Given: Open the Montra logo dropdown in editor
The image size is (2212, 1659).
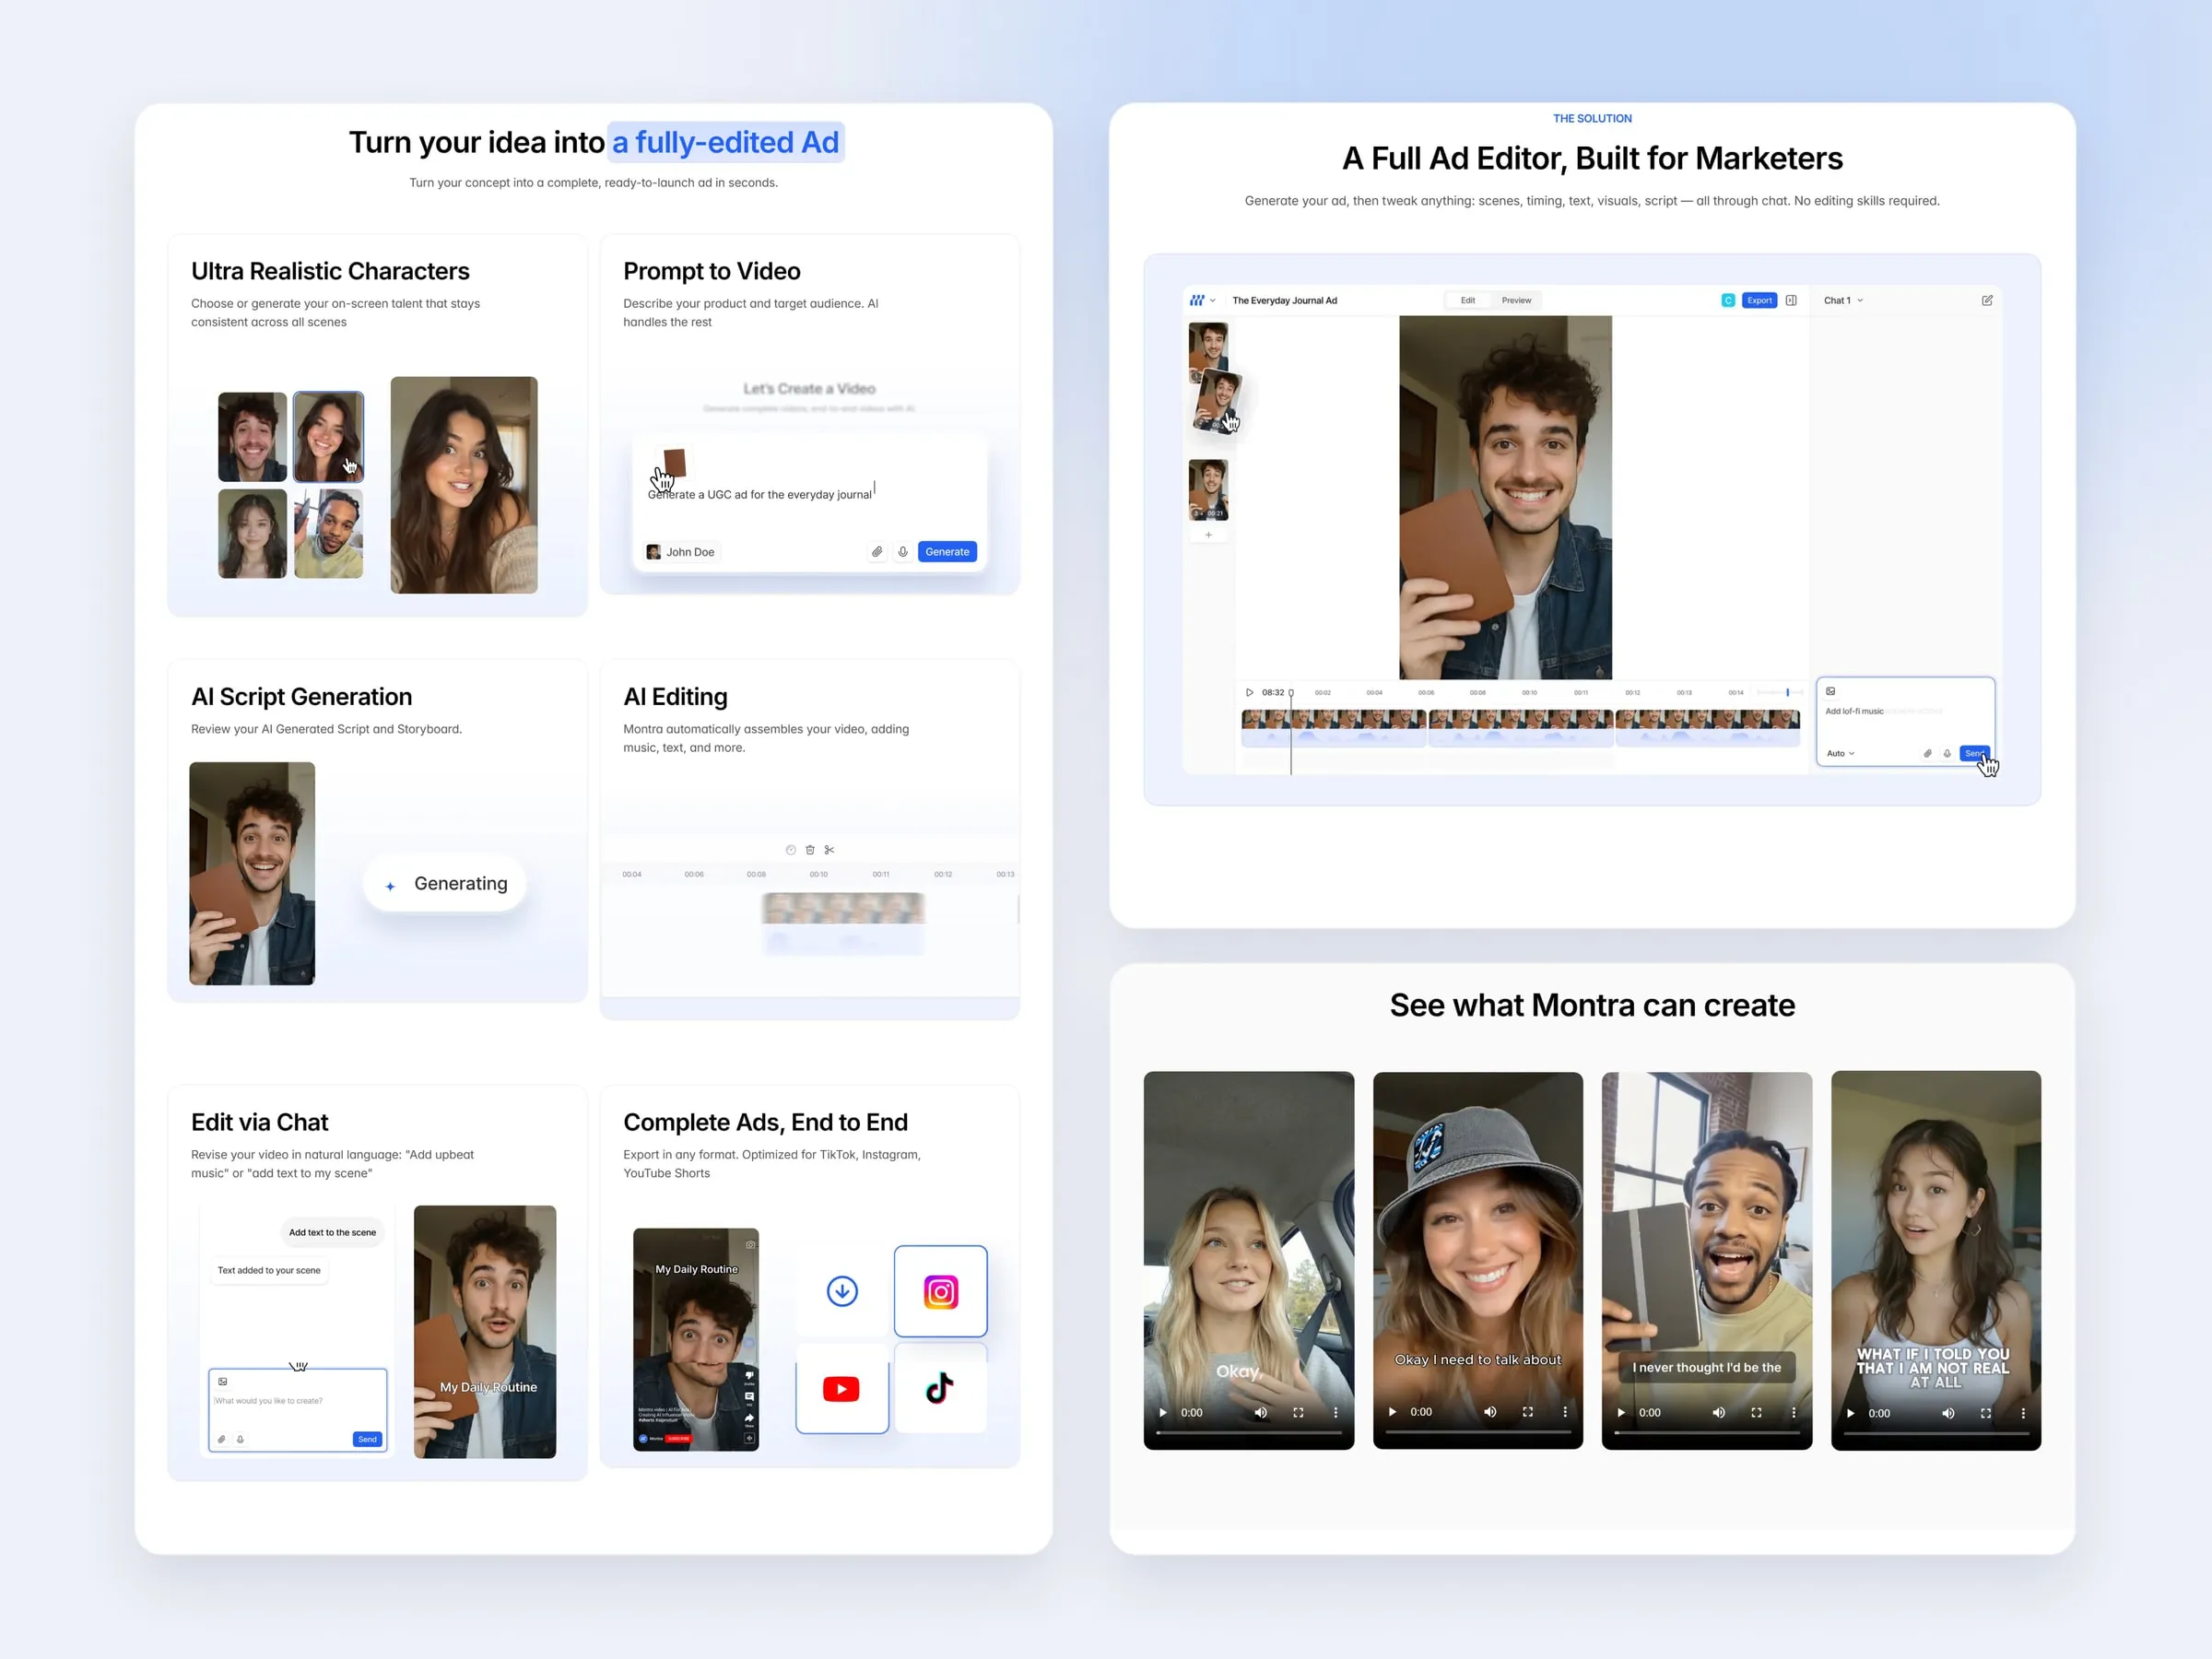Looking at the screenshot, I should click(1202, 300).
